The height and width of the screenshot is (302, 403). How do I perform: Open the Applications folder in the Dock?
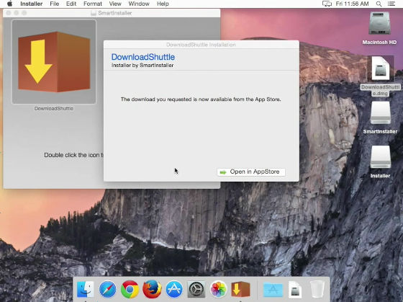pos(273,289)
